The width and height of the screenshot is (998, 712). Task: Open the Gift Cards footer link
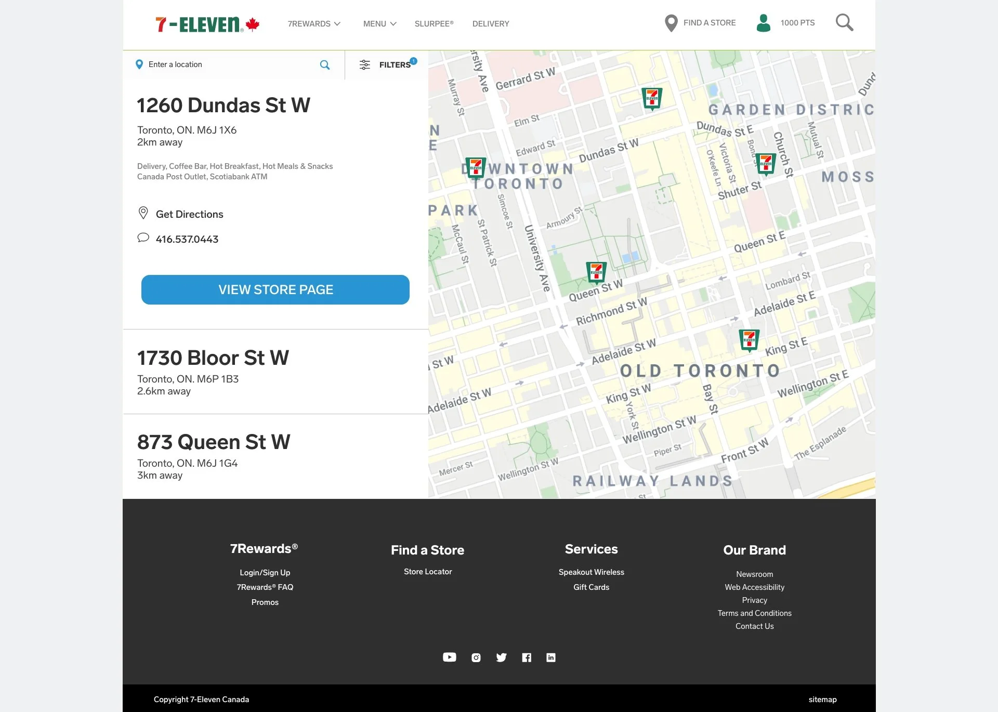592,587
